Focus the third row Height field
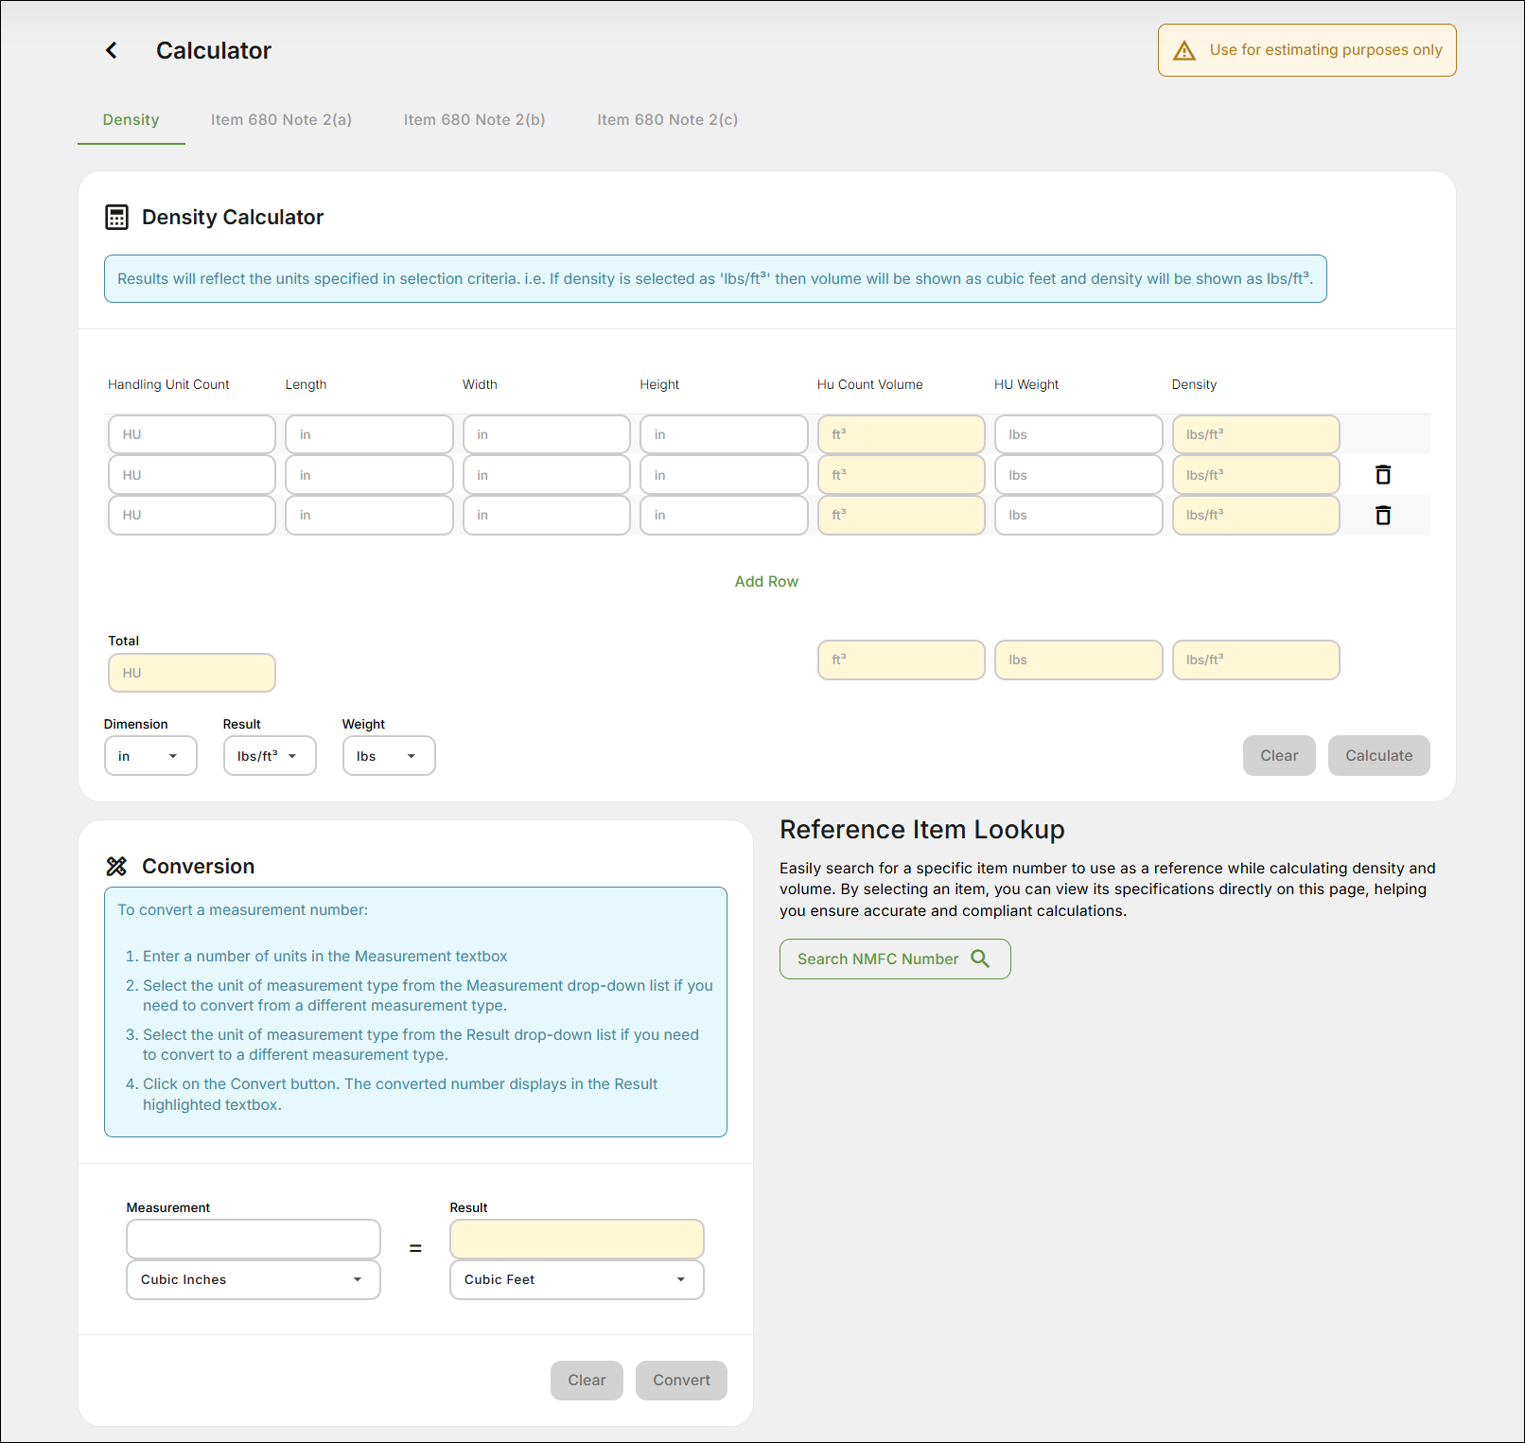Screen dimensions: 1525x1443 click(724, 516)
